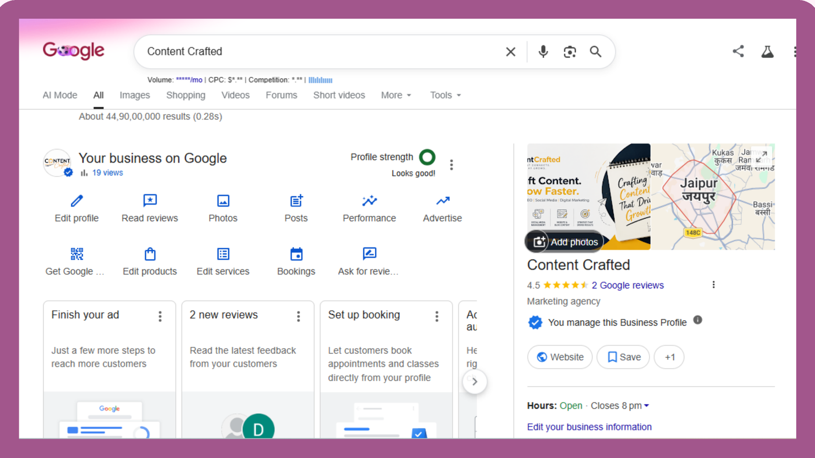Open the Bookings calendar icon
Image resolution: width=815 pixels, height=458 pixels.
(x=296, y=253)
